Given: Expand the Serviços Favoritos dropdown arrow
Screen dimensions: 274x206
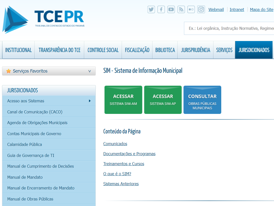Looking at the screenshot, I should pos(90,71).
